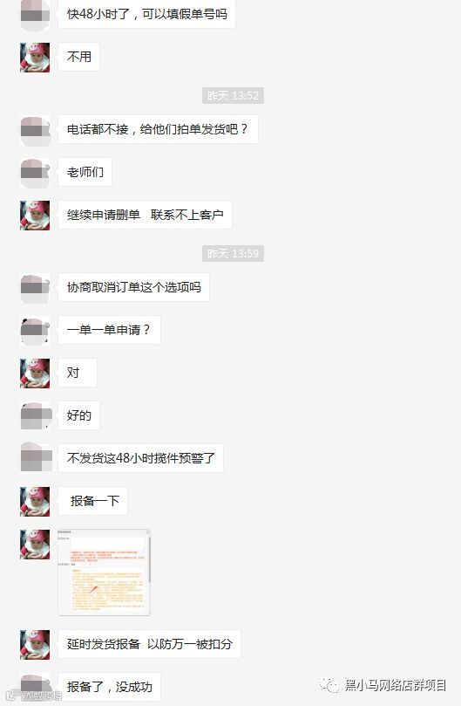Click the baby avatar beside "继续申请删单" message
This screenshot has width=461, height=706.
pyautogui.click(x=35, y=216)
